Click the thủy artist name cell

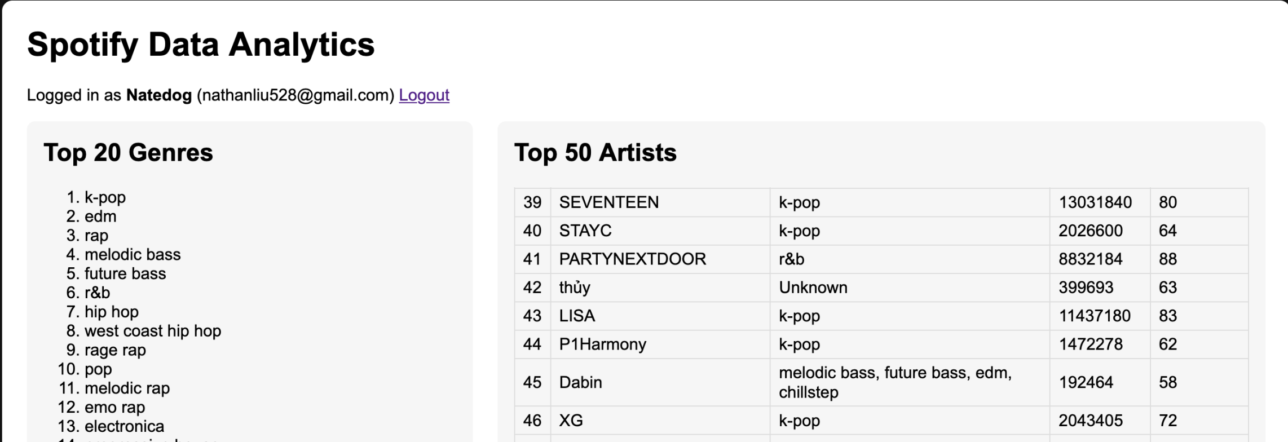(x=575, y=288)
